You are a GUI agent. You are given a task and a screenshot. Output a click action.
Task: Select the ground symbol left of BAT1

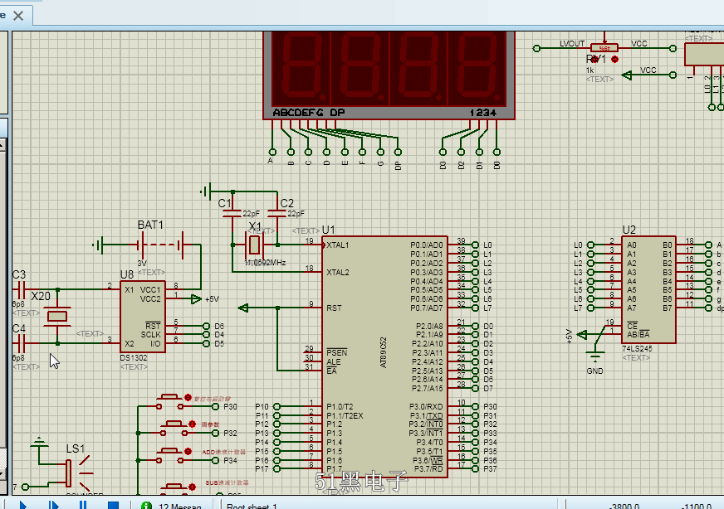pos(98,245)
